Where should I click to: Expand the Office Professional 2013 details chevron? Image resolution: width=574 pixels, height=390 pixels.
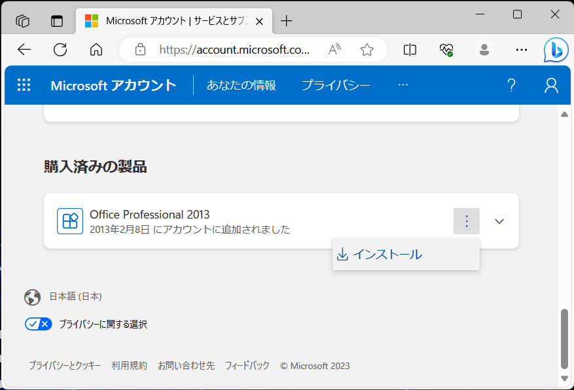pos(499,221)
